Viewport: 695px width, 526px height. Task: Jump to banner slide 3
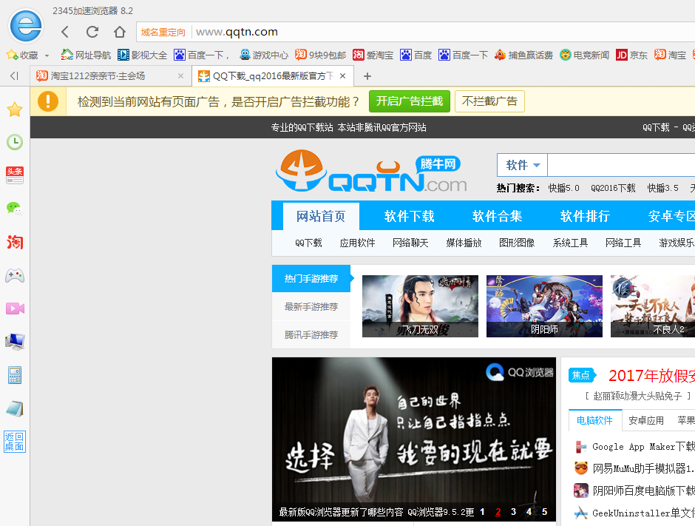coord(513,512)
